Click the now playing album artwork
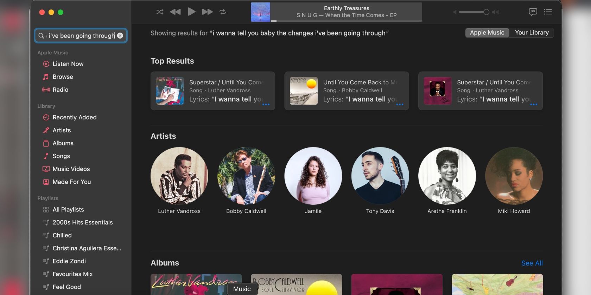 260,12
